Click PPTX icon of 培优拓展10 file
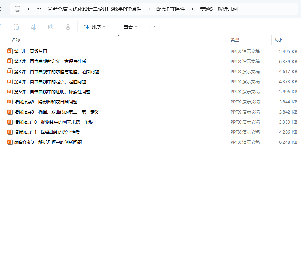 coord(10,122)
